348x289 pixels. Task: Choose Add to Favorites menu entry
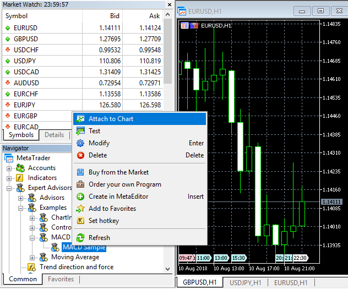coord(140,209)
